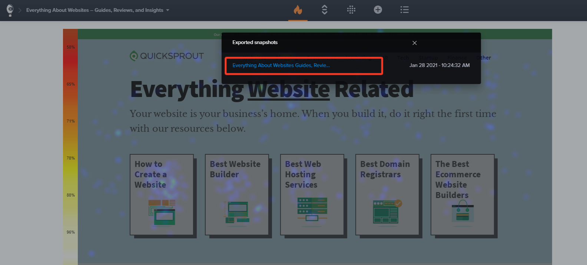Click the Quicksprout logo
The height and width of the screenshot is (265, 587).
[x=167, y=56]
